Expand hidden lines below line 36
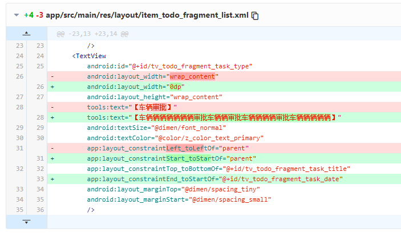Viewport: 401px width, 237px height. [26, 222]
